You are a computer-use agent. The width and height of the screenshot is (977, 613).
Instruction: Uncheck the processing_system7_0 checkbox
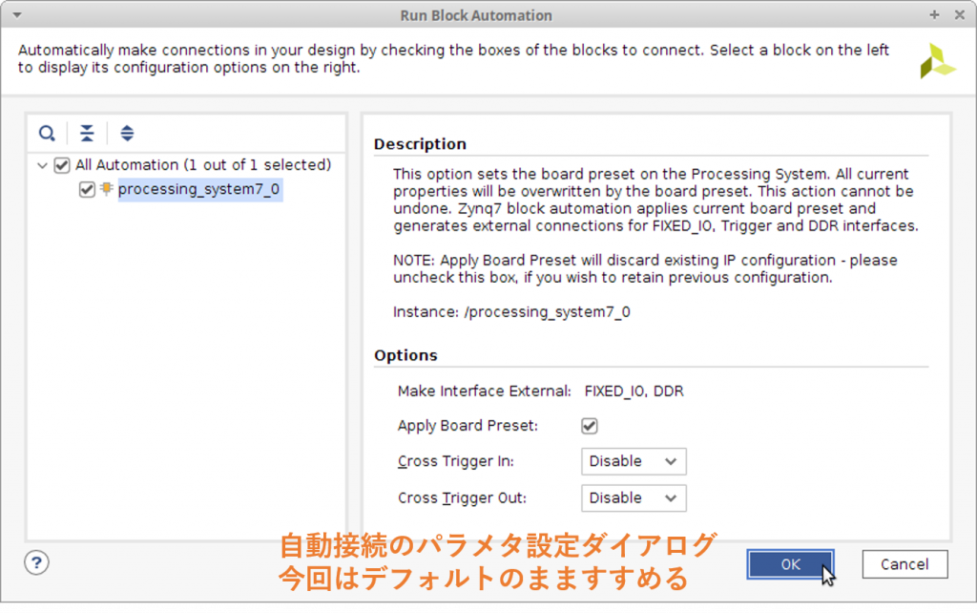(87, 189)
